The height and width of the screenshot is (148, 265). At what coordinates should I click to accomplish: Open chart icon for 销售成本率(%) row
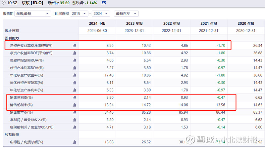(x=74, y=112)
